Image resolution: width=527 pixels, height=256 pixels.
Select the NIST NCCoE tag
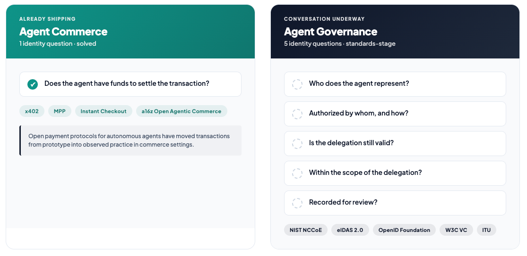[306, 230]
